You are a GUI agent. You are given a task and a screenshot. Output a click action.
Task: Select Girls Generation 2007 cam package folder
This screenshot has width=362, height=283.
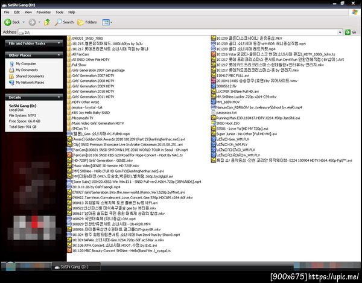point(96,70)
